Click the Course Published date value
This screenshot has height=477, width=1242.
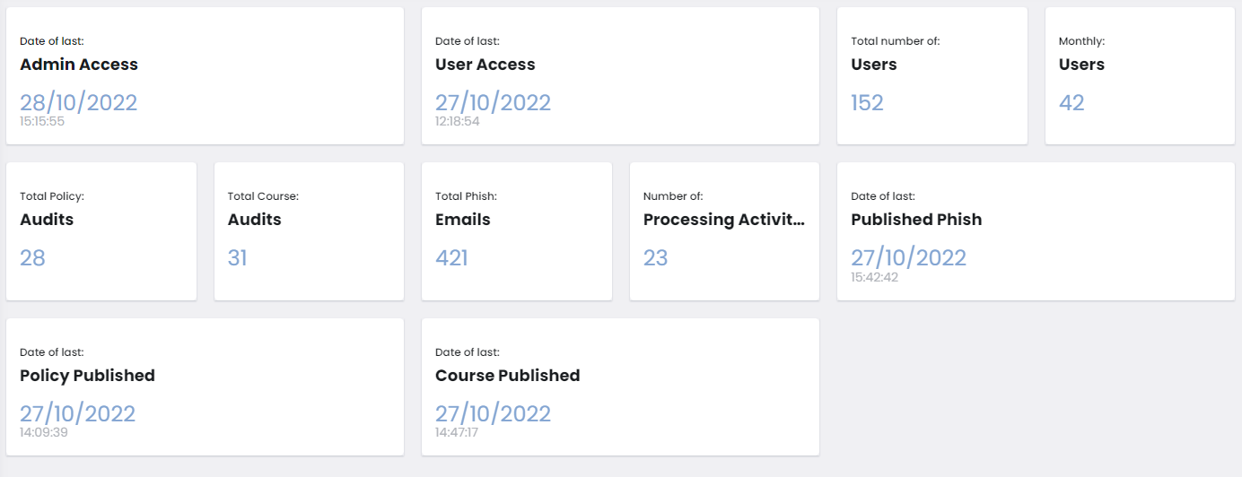click(x=493, y=413)
